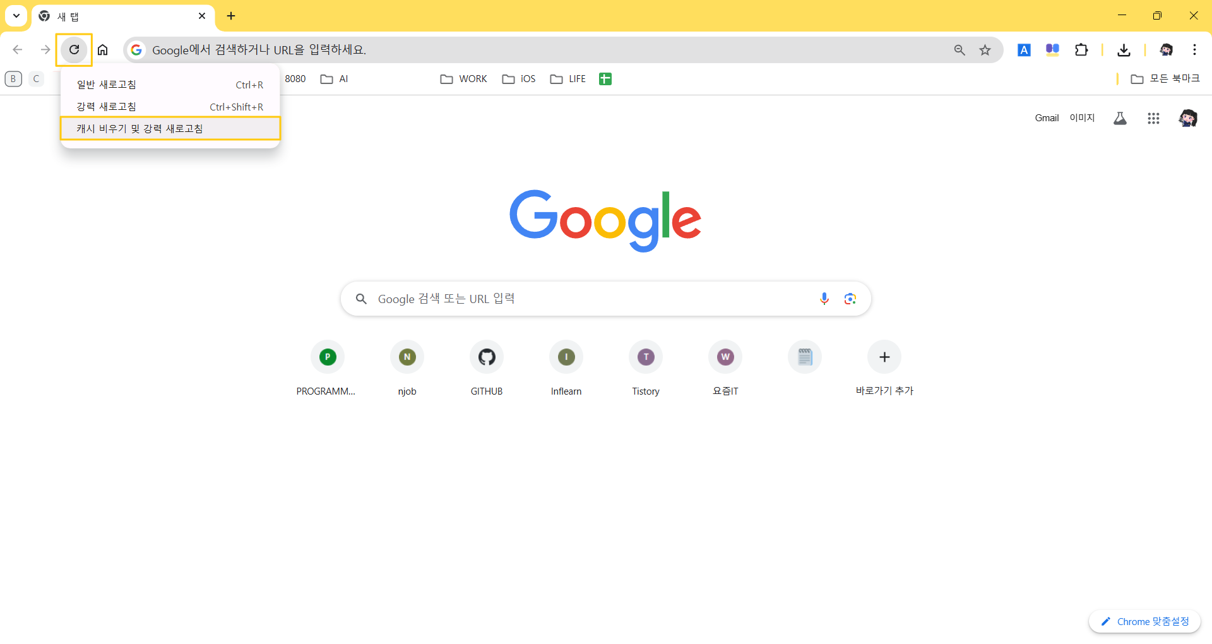Open the njob shortcut
This screenshot has width=1212, height=644.
pyautogui.click(x=407, y=369)
